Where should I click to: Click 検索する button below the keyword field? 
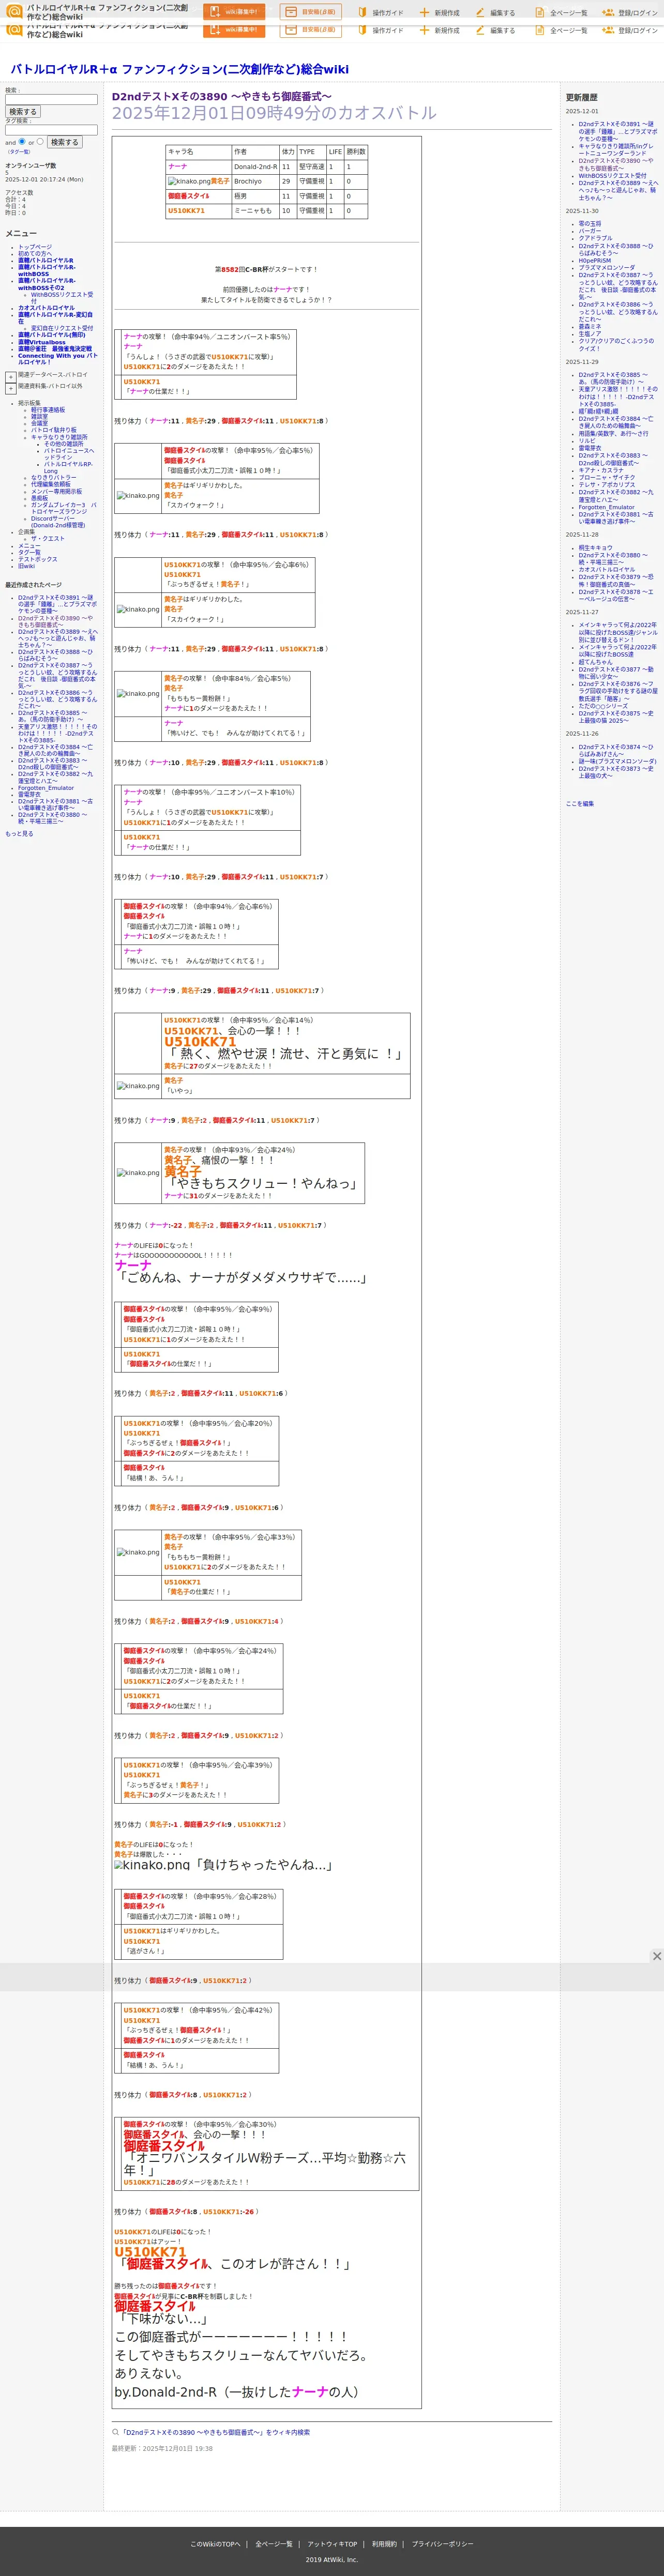23,112
